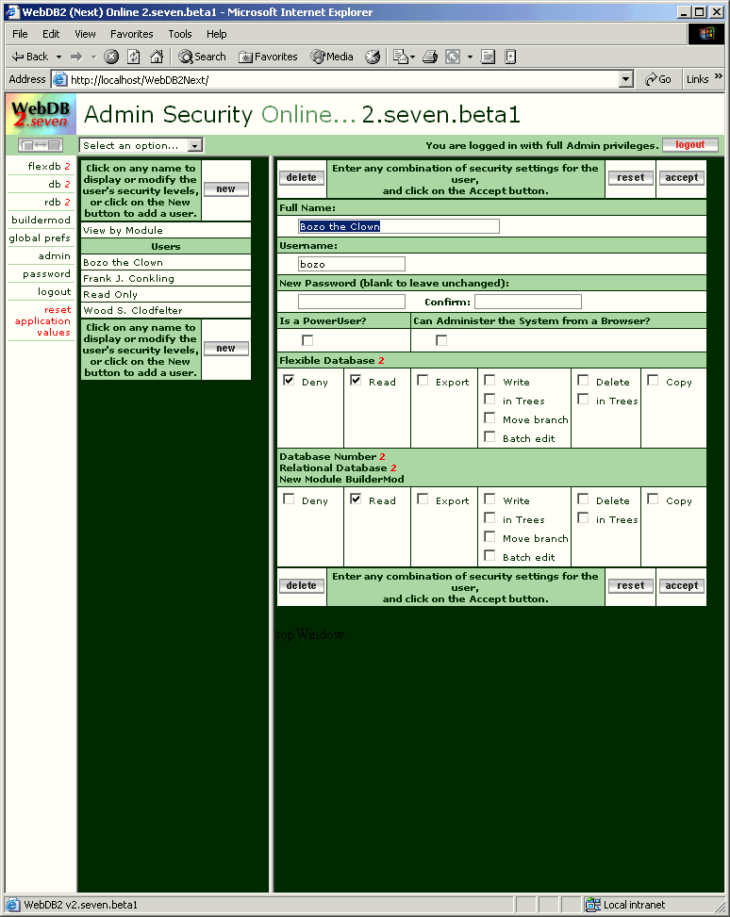Go to Home page icon
Viewport: 730px width, 917px height.
157,57
